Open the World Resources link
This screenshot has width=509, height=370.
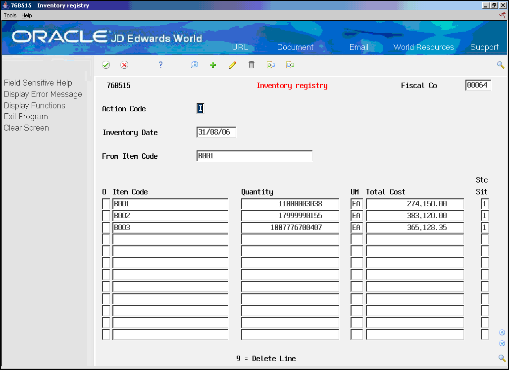[423, 47]
